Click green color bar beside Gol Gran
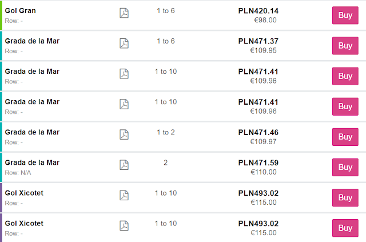 click(1, 15)
